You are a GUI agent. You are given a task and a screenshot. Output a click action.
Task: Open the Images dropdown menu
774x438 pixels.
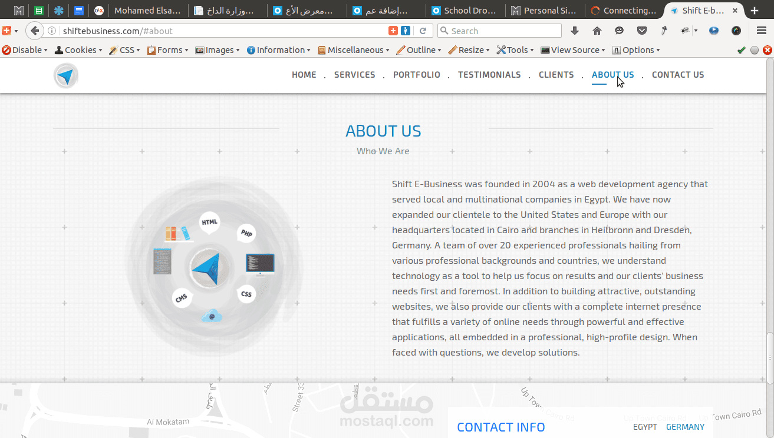[218, 50]
